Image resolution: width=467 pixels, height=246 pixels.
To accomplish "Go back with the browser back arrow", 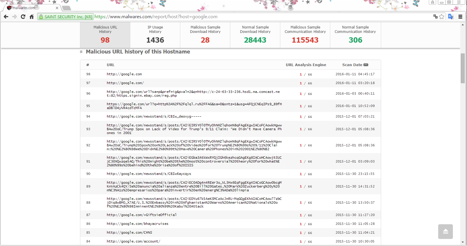I will pyautogui.click(x=6, y=17).
